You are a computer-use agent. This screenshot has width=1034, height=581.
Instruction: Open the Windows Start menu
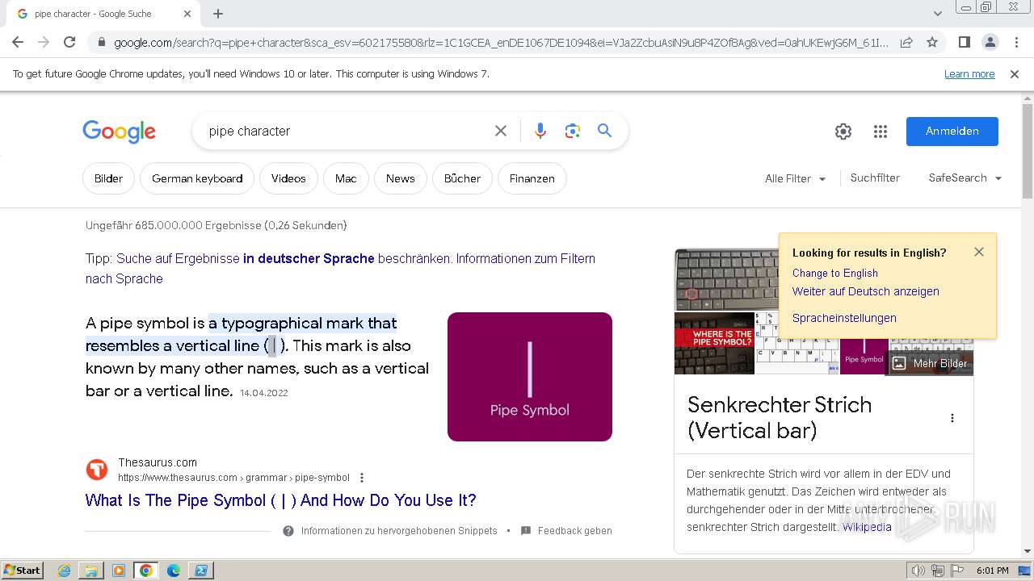click(23, 571)
